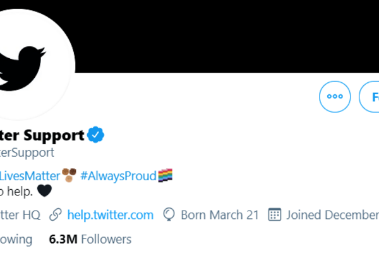Image resolution: width=379 pixels, height=253 pixels.
Task: Click the raised fists emoji
Action: [69, 175]
